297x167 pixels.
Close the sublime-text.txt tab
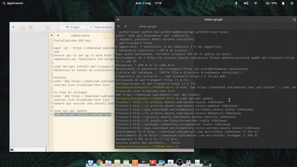tap(58, 35)
